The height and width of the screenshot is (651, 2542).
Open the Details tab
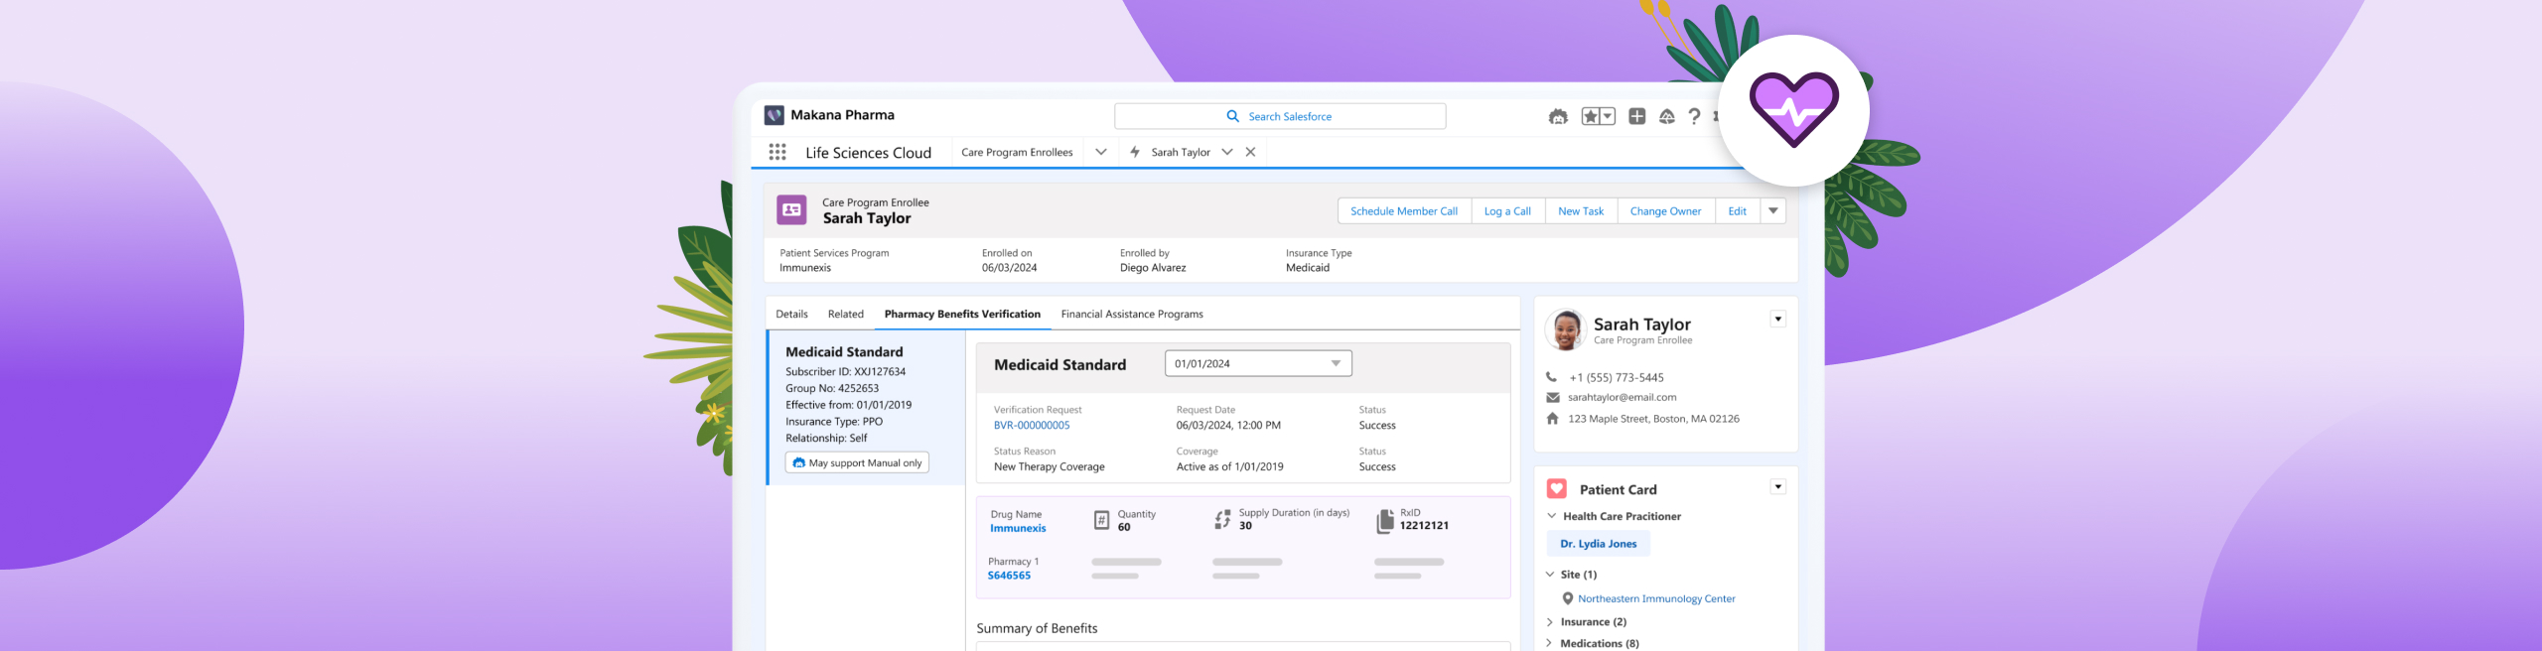(x=791, y=315)
